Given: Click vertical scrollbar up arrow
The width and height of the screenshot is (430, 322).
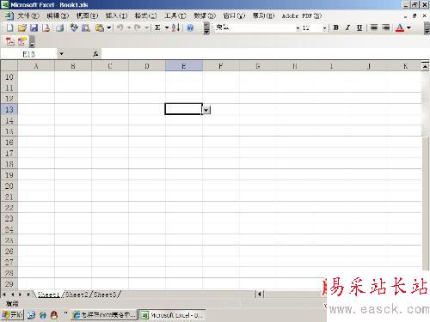Looking at the screenshot, I should coord(425,66).
